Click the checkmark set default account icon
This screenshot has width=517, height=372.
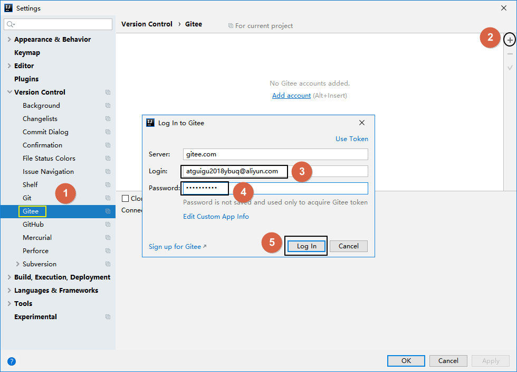(x=510, y=68)
